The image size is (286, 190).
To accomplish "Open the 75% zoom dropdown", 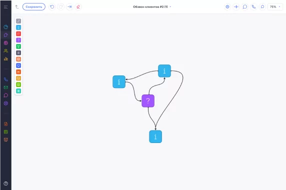I will (x=275, y=6).
